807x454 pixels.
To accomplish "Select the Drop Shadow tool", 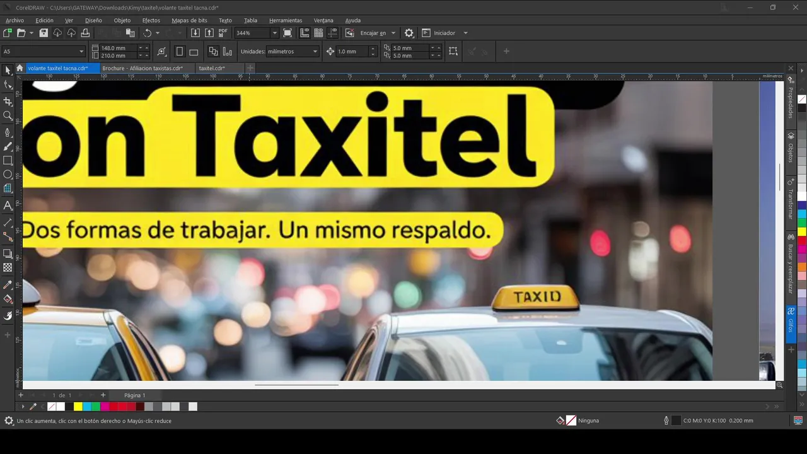I will click(x=8, y=253).
